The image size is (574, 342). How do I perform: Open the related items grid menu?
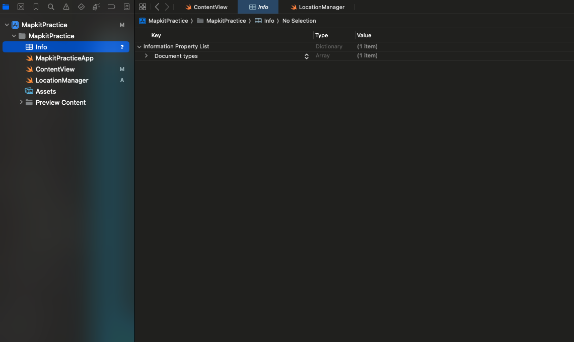143,7
